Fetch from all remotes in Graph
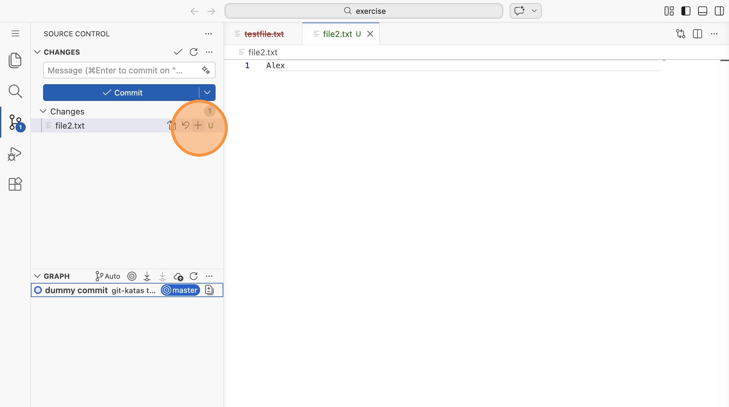729x407 pixels. click(147, 276)
